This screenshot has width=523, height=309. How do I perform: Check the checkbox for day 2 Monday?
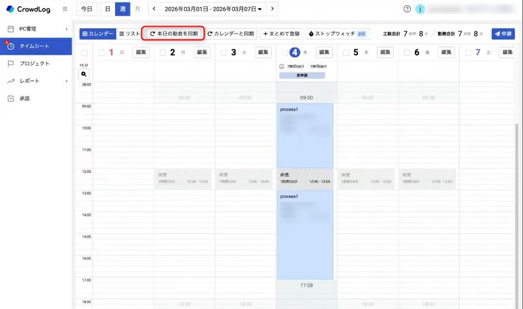[162, 52]
